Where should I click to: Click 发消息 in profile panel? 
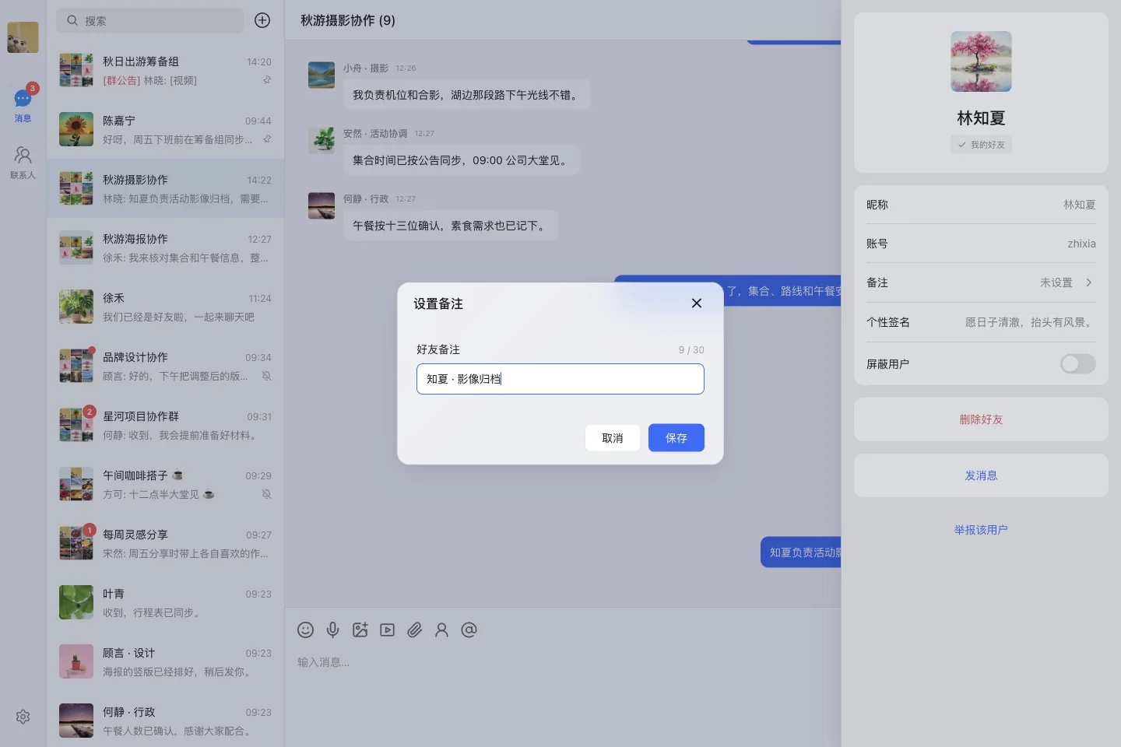pos(981,475)
